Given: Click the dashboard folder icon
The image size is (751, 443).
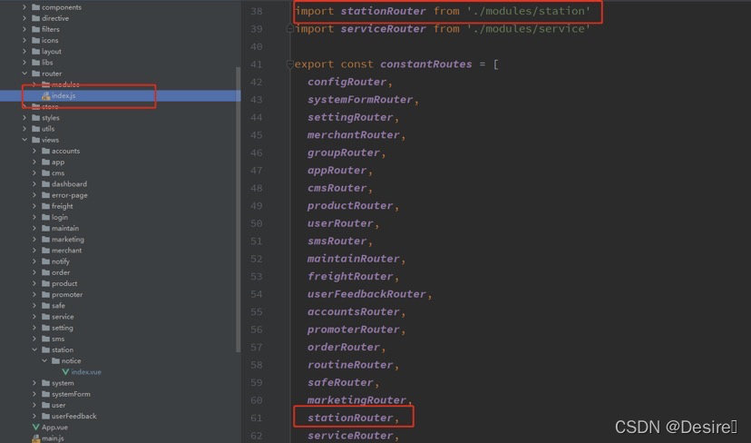Looking at the screenshot, I should tap(46, 184).
